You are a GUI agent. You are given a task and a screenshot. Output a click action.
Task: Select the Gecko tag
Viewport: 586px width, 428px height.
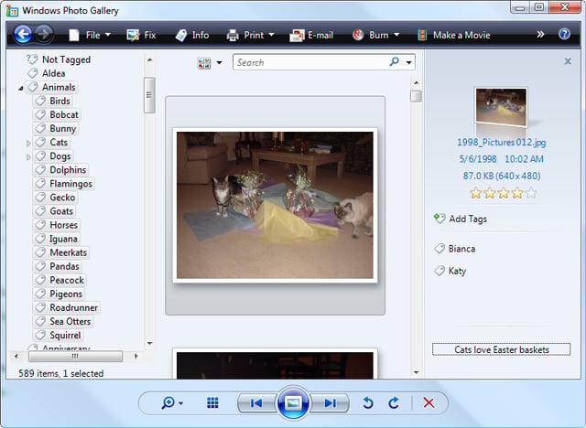[x=55, y=198]
